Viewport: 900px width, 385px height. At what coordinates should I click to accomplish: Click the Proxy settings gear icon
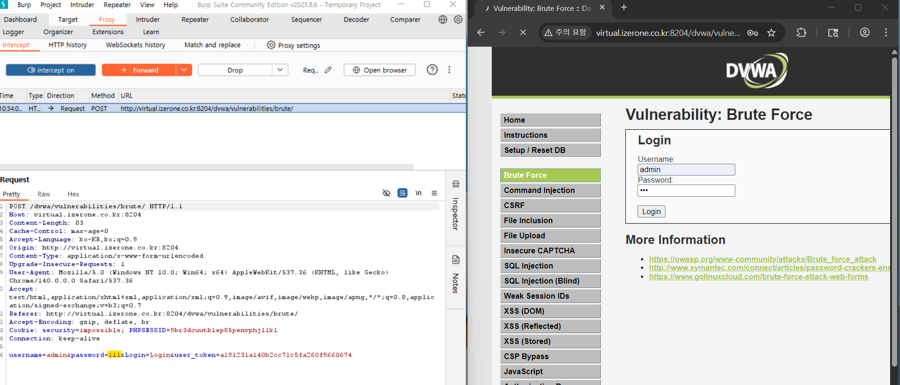pyautogui.click(x=271, y=45)
